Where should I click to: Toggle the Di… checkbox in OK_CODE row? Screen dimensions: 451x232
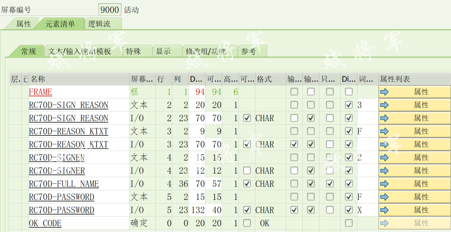click(349, 223)
